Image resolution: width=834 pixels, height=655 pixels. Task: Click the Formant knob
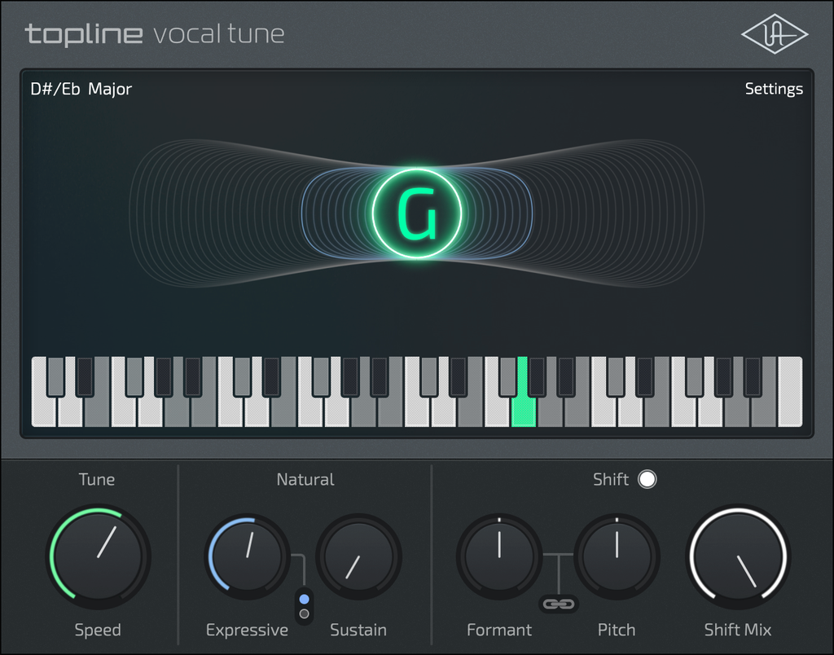tap(499, 556)
